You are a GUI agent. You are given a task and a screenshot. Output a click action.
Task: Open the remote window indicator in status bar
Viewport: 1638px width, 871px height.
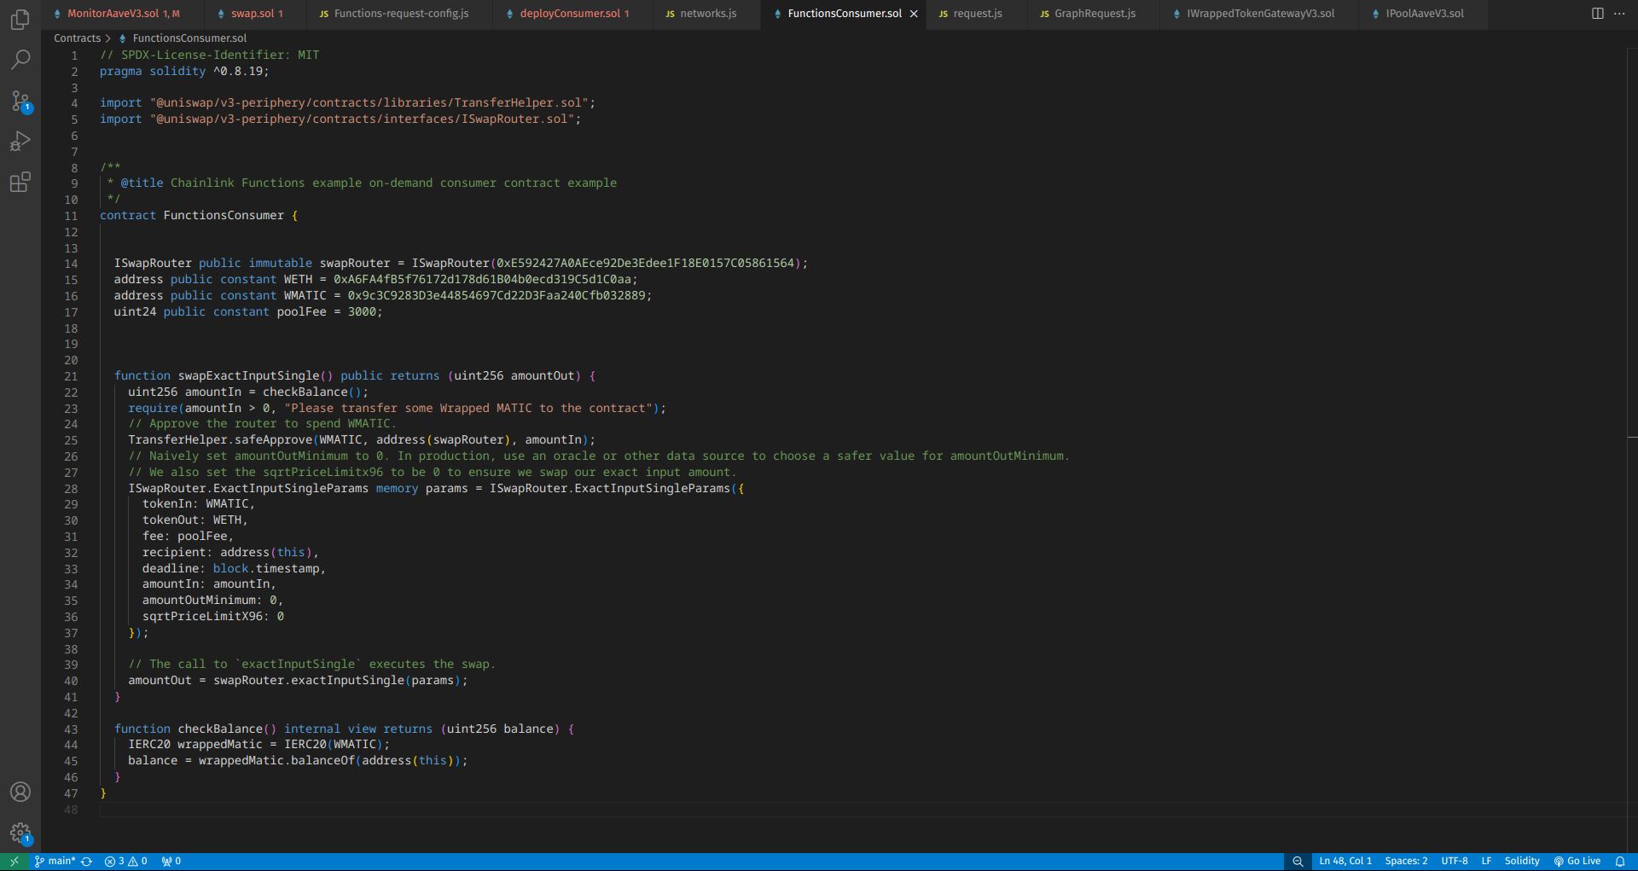(x=14, y=862)
